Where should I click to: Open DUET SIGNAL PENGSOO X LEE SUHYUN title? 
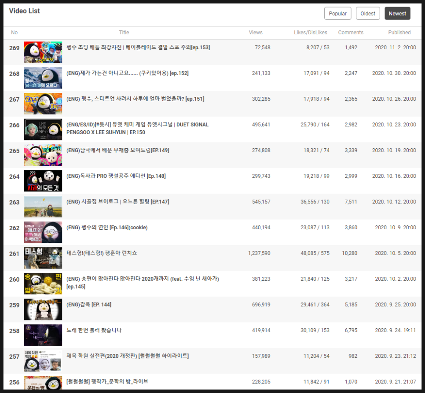[137, 129]
